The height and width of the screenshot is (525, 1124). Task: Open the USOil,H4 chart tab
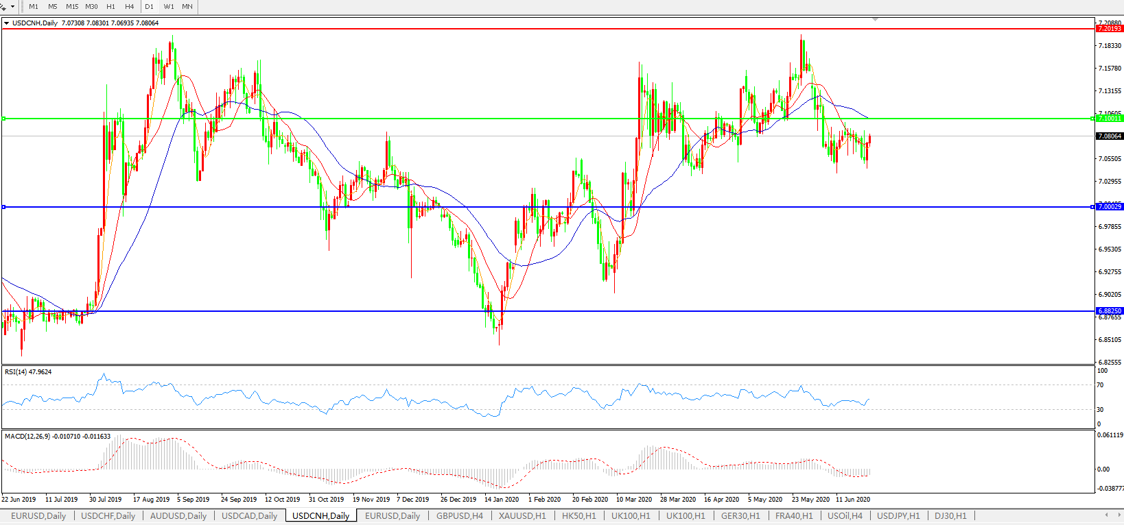coord(845,515)
